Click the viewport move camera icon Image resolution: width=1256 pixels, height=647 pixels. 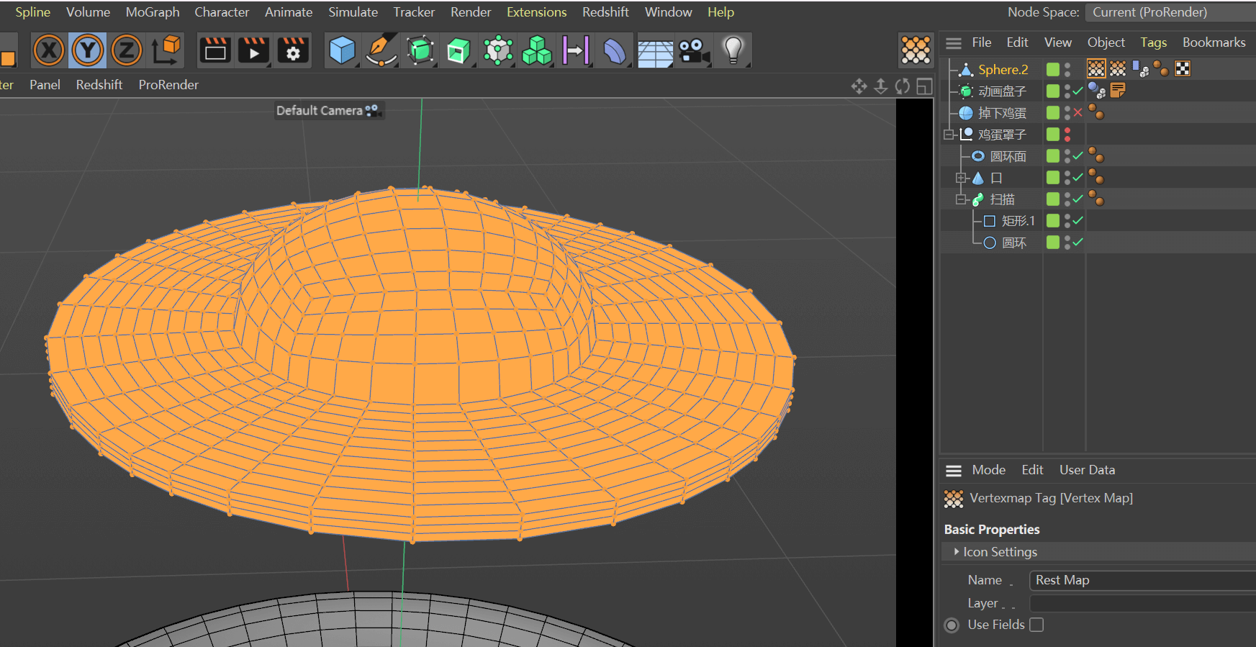click(x=859, y=86)
